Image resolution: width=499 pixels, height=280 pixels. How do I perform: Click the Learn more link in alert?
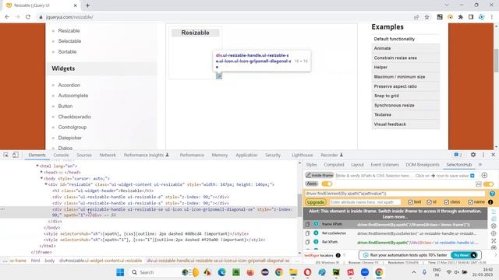395,217
